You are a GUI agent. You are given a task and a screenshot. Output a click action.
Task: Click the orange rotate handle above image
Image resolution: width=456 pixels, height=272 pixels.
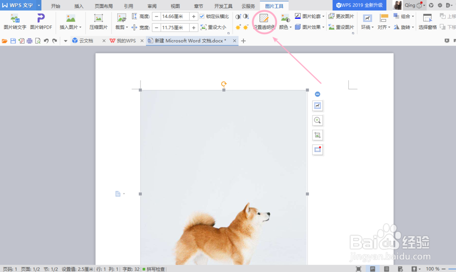[x=223, y=84]
